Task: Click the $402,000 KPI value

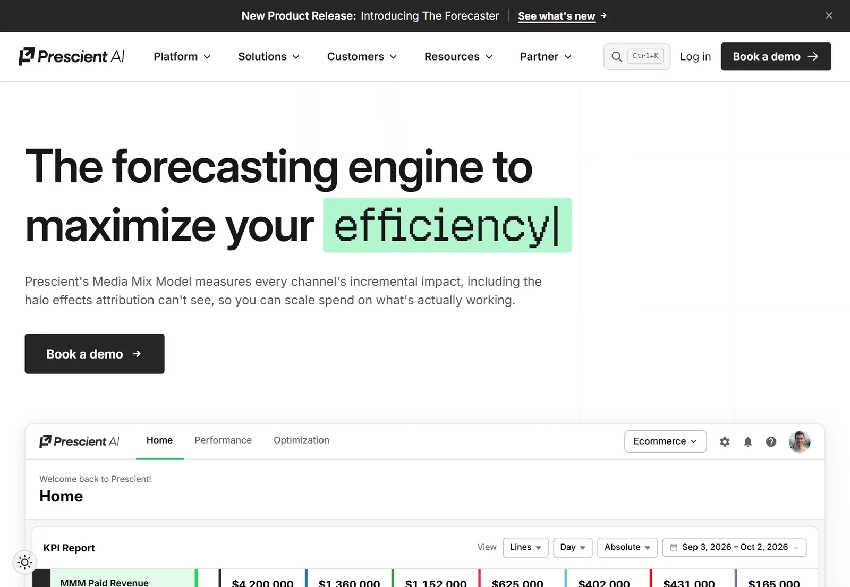Action: [604, 582]
